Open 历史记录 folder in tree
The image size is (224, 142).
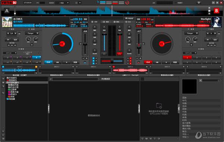click(13, 87)
